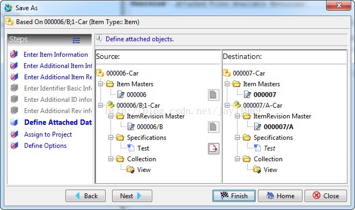Screen dimensions: 355x210
Task: Click the form icon next to 000007/A
Action: [257, 126]
